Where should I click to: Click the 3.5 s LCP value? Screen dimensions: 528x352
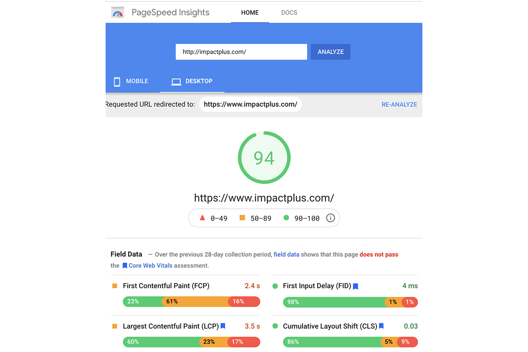point(252,326)
